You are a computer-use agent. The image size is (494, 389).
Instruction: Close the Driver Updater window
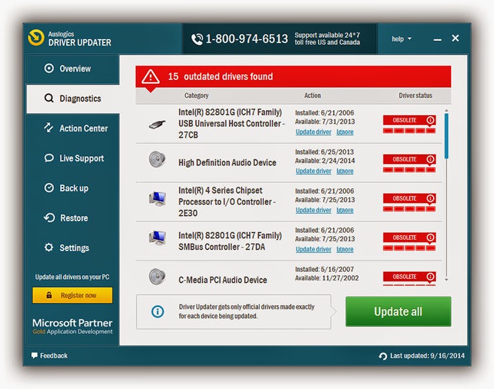point(455,38)
